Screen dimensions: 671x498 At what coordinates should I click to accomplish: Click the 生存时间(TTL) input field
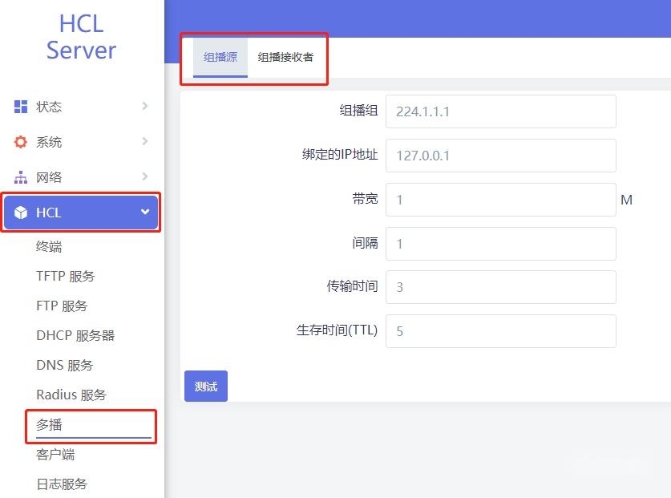pyautogui.click(x=500, y=331)
